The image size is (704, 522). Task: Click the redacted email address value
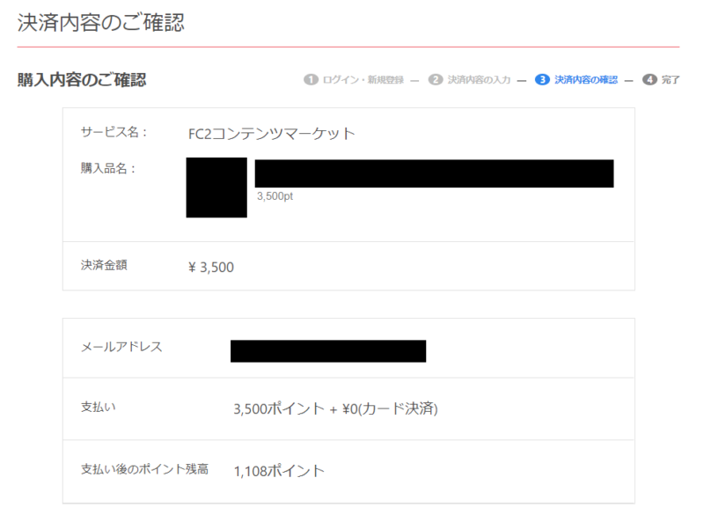click(x=328, y=351)
